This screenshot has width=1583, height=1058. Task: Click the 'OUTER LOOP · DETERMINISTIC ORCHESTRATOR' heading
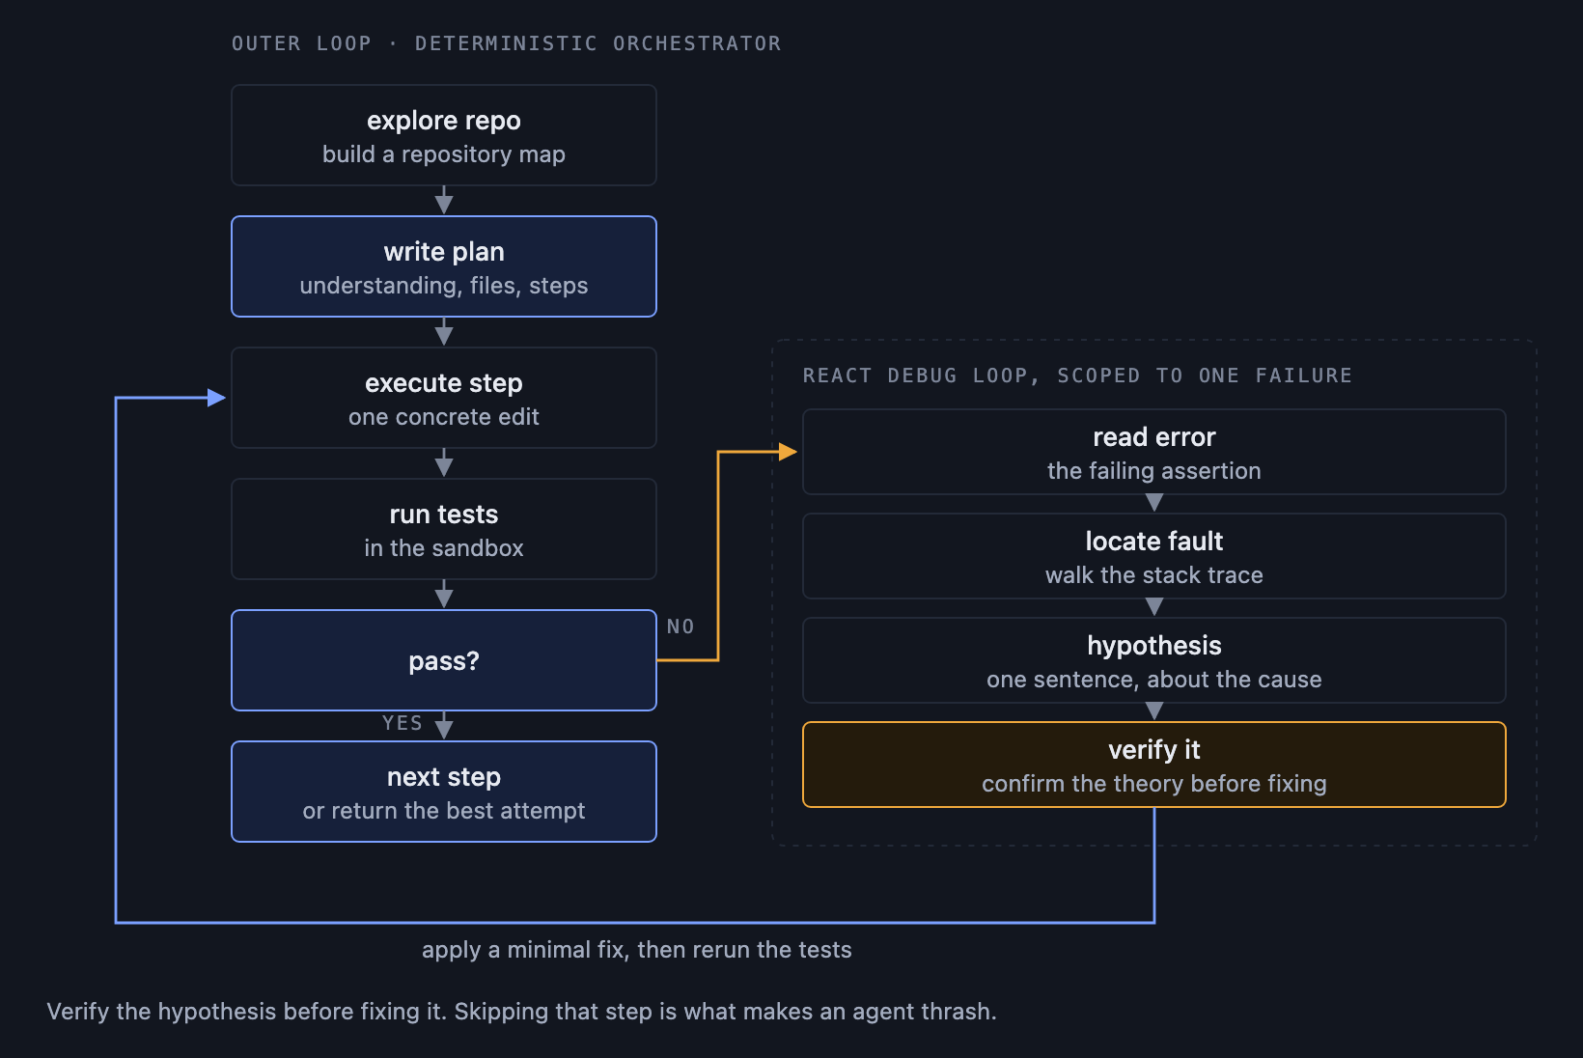(507, 43)
